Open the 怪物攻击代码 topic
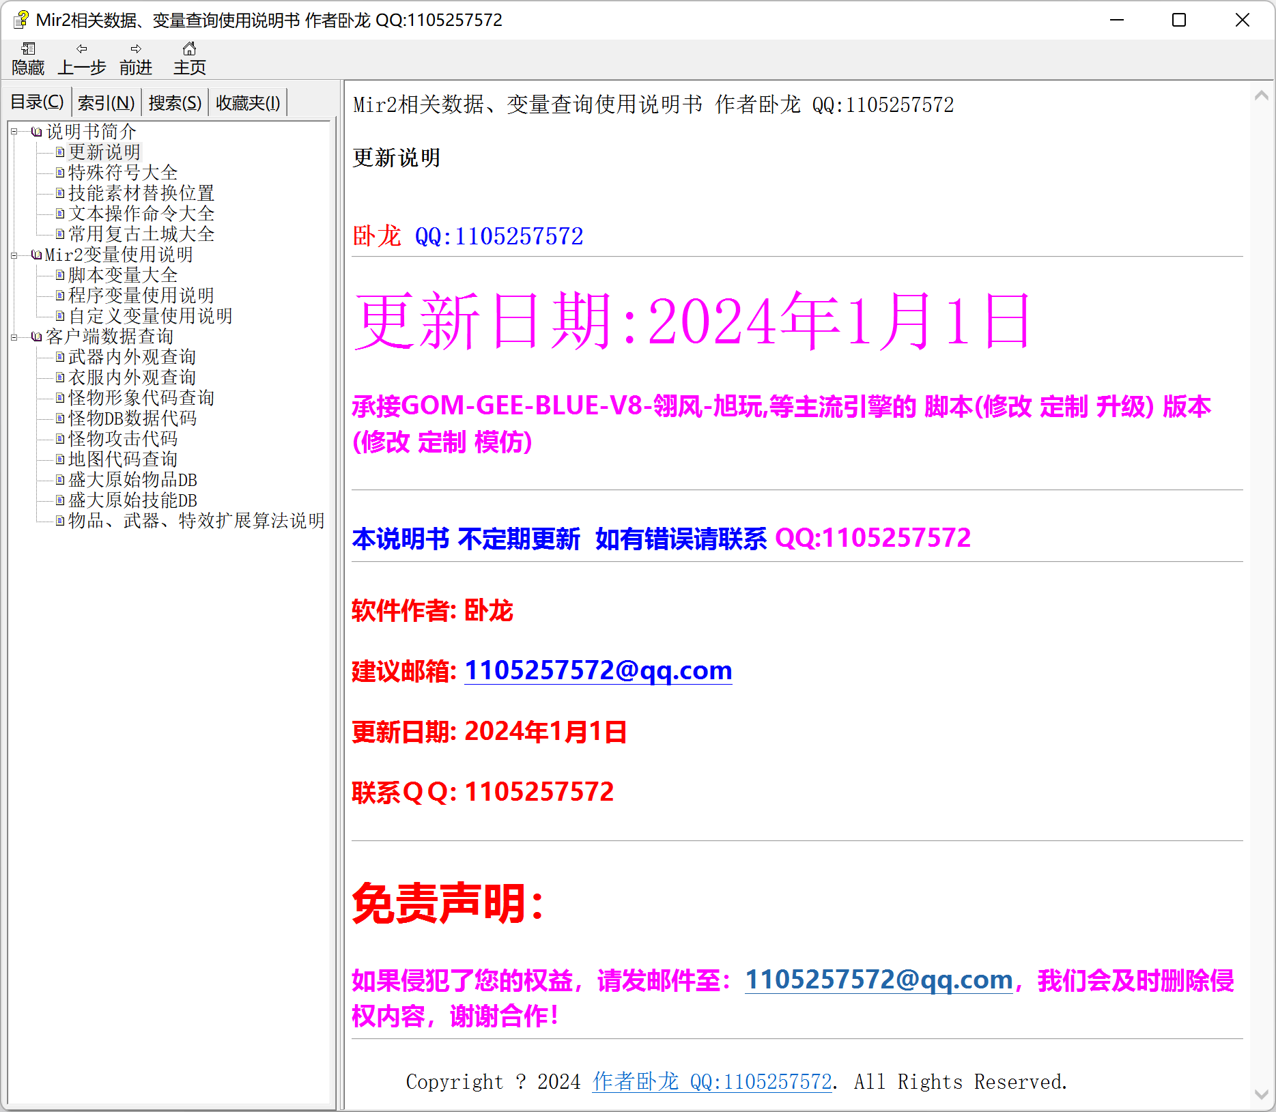 click(x=123, y=439)
